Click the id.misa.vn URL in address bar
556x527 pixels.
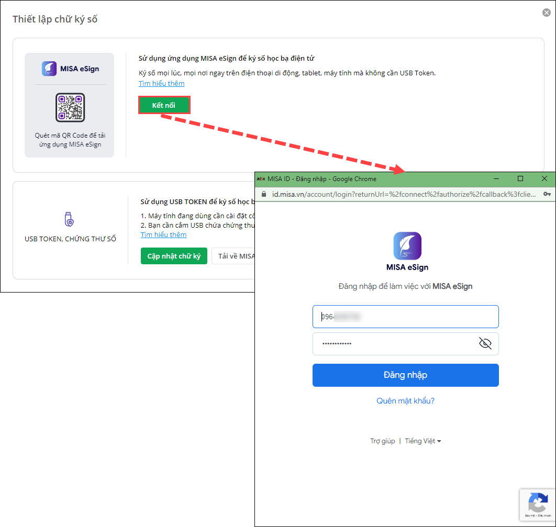click(404, 194)
